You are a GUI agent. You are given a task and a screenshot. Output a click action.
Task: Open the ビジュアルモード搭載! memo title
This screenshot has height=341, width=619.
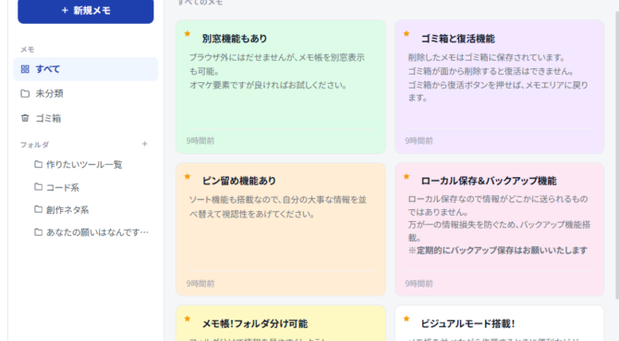pyautogui.click(x=467, y=323)
